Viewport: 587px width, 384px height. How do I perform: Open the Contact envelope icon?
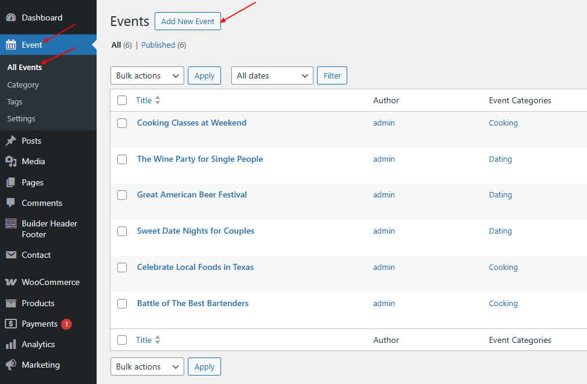tap(11, 255)
